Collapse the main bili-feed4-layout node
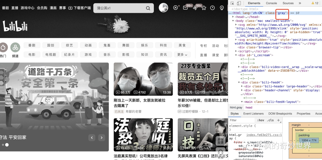This screenshot has width=322, height=160. (x=242, y=102)
